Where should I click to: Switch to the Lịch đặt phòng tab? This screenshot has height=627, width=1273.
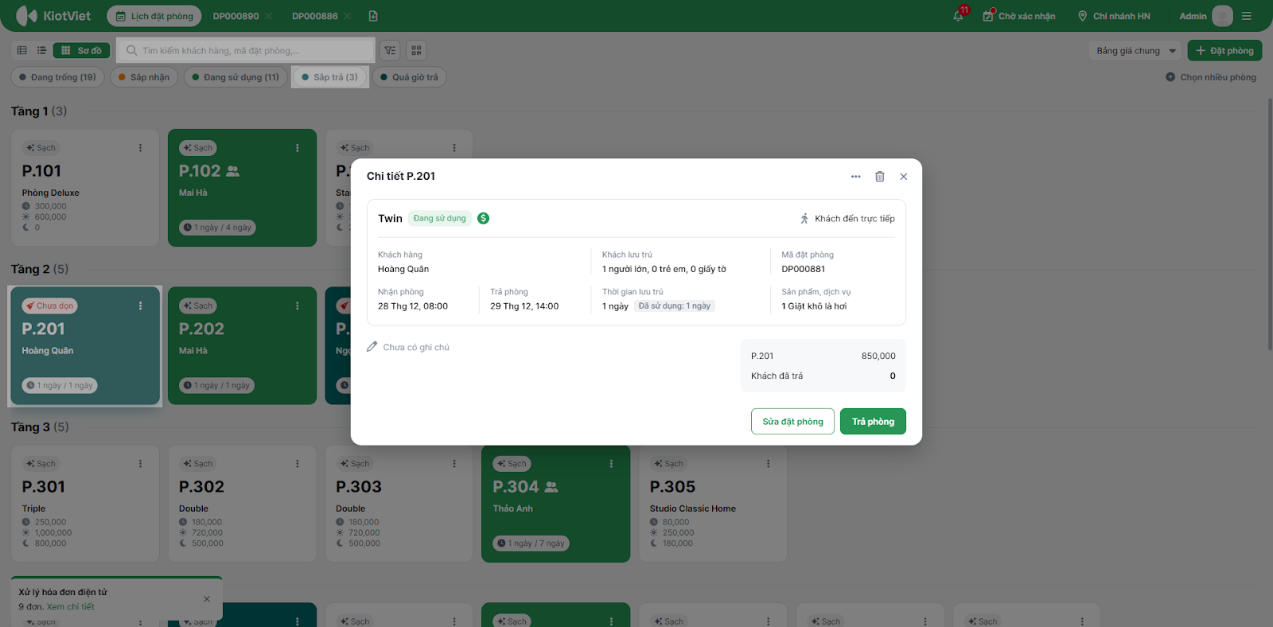(154, 16)
